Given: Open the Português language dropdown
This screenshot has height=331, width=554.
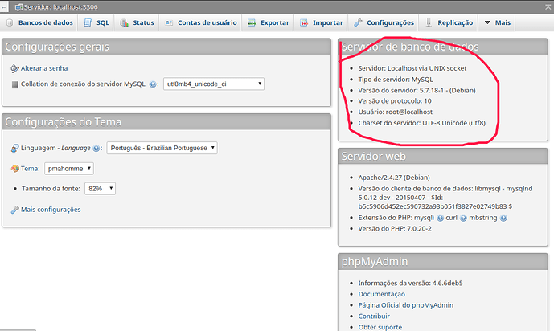Looking at the screenshot, I should [x=162, y=148].
